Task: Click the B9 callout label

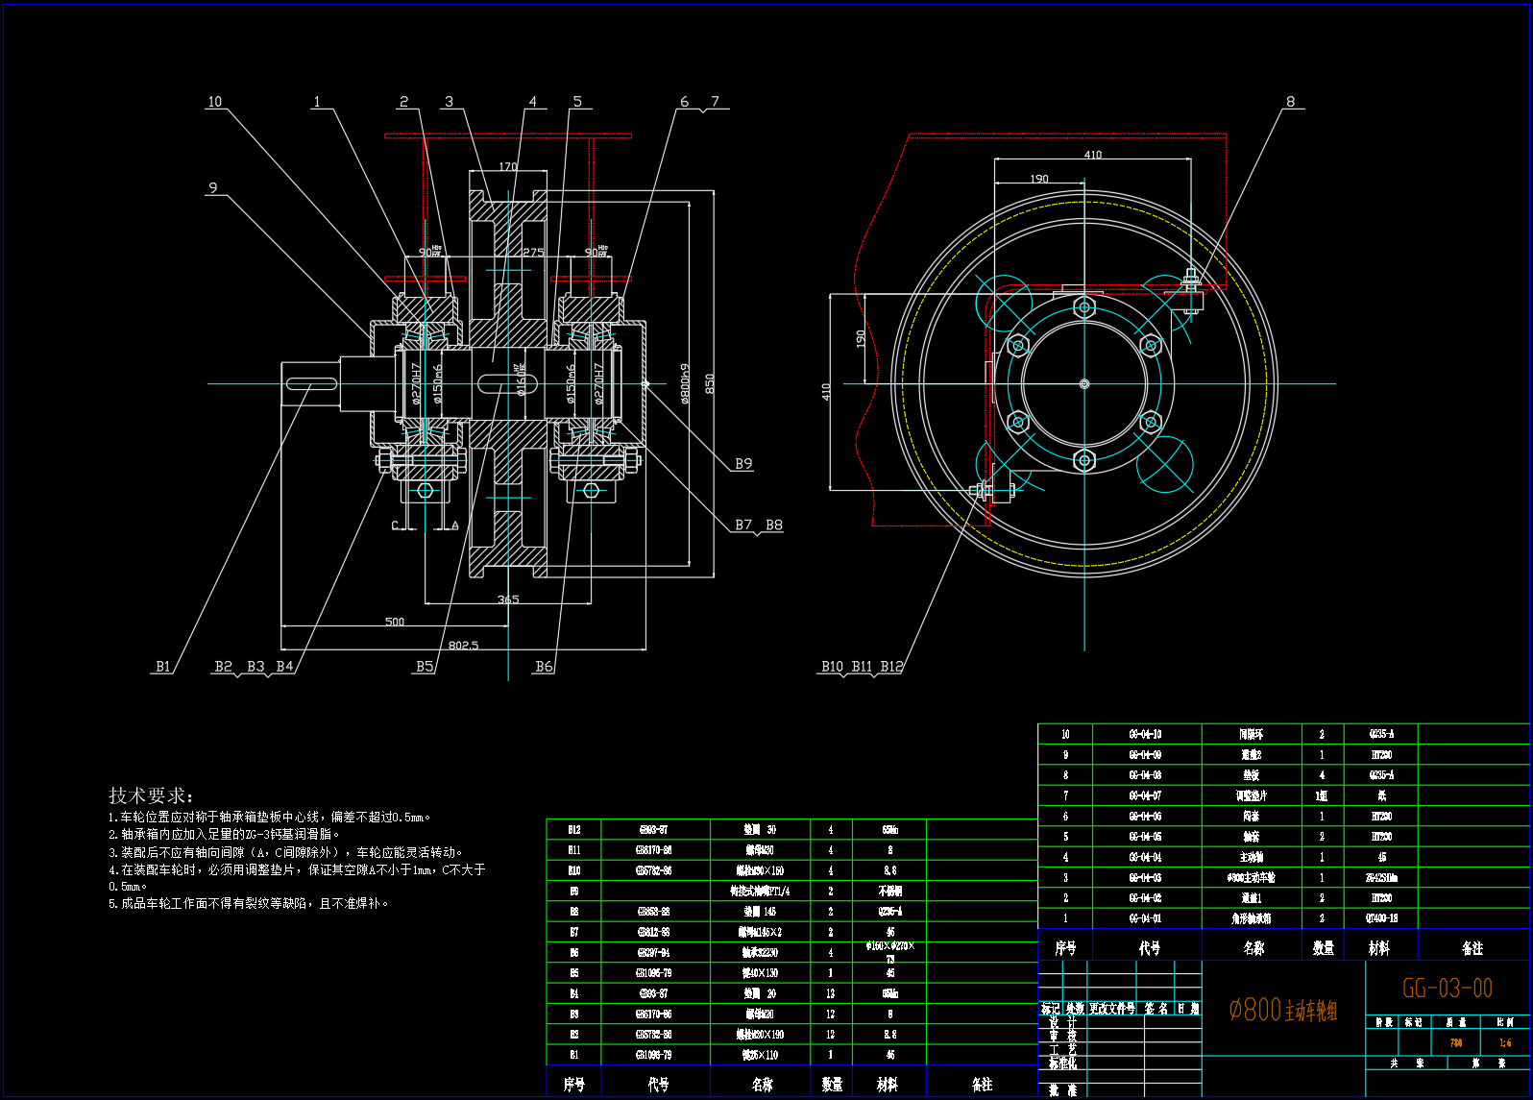Action: (x=743, y=464)
